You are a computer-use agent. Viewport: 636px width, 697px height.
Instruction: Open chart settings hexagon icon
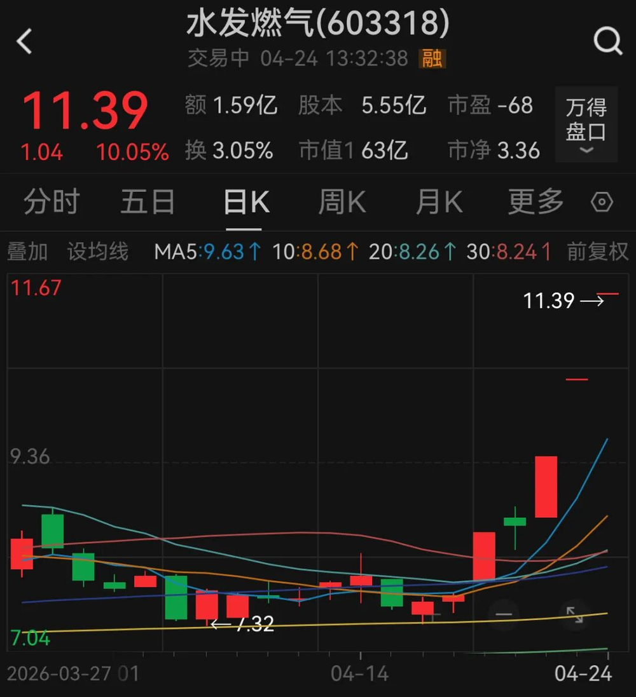click(x=602, y=203)
